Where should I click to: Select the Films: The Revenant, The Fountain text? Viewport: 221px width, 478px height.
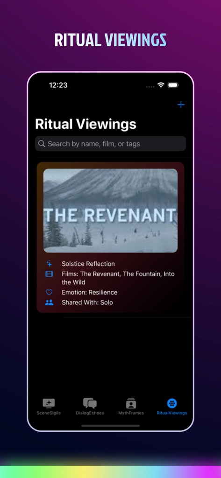[x=118, y=278]
